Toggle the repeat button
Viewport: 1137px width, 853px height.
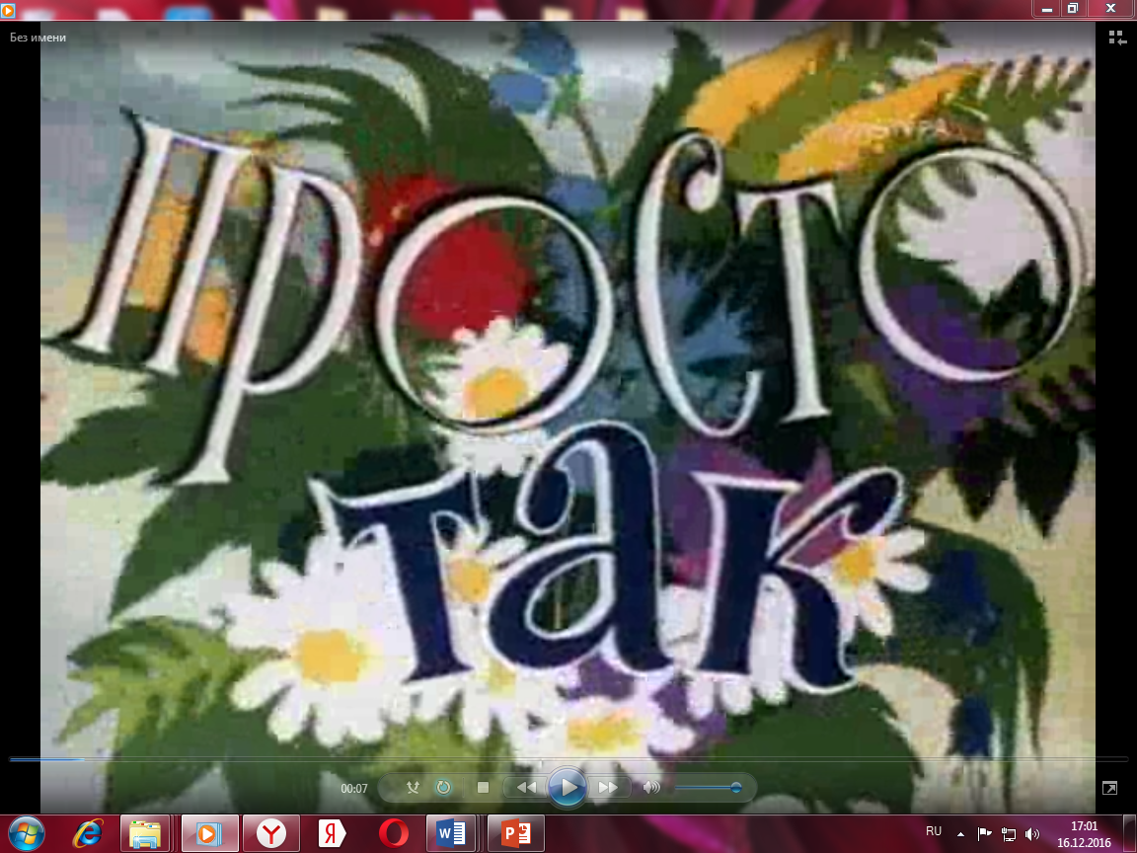coord(443,788)
